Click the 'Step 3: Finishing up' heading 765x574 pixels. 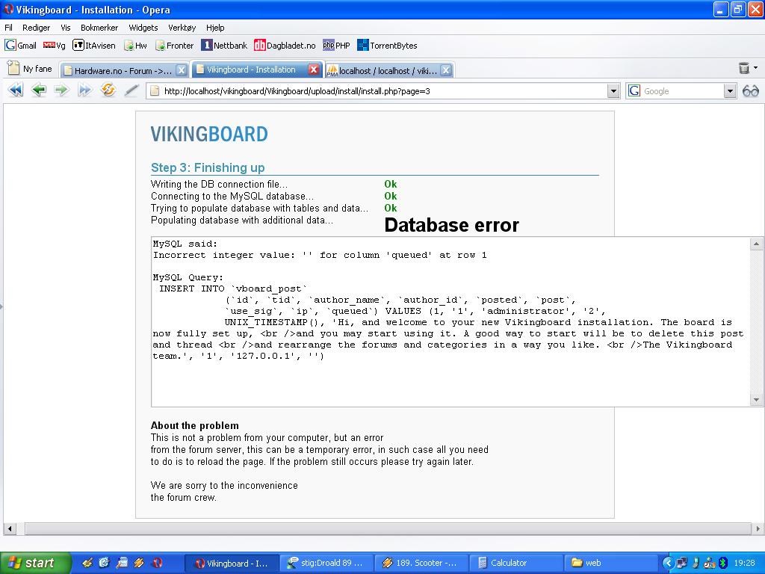[208, 167]
